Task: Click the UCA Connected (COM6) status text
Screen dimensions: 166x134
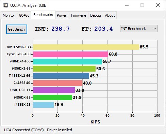Action: pyautogui.click(x=38, y=130)
